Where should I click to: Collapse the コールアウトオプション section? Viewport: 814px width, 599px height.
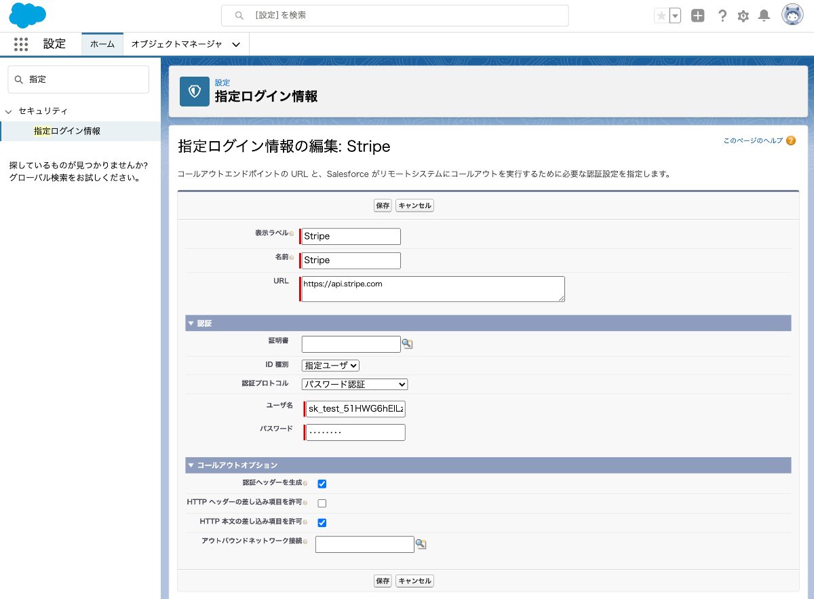click(x=191, y=465)
